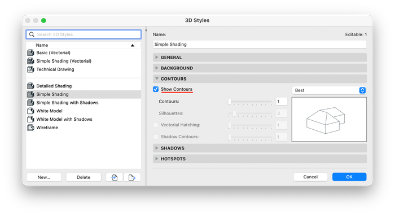Select White Model with Shadows style
The image size is (395, 215).
click(84, 119)
